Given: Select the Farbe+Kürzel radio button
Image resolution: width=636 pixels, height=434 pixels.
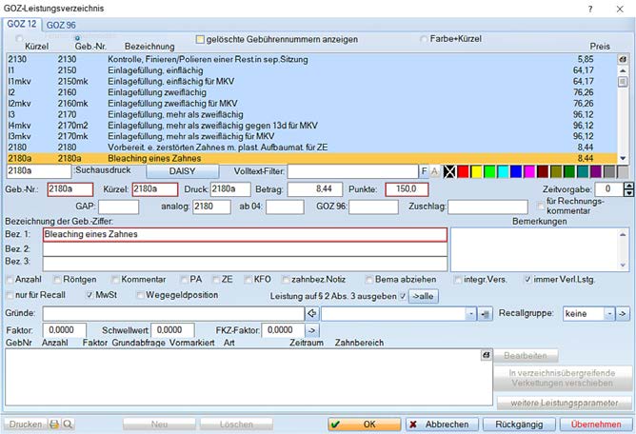Looking at the screenshot, I should pos(424,39).
